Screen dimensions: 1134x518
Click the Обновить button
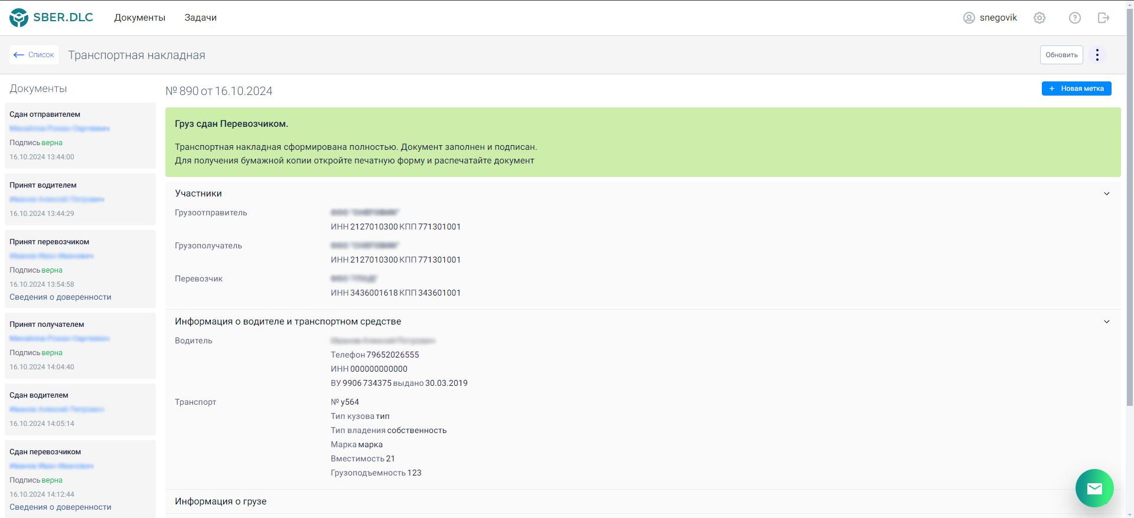click(1061, 55)
